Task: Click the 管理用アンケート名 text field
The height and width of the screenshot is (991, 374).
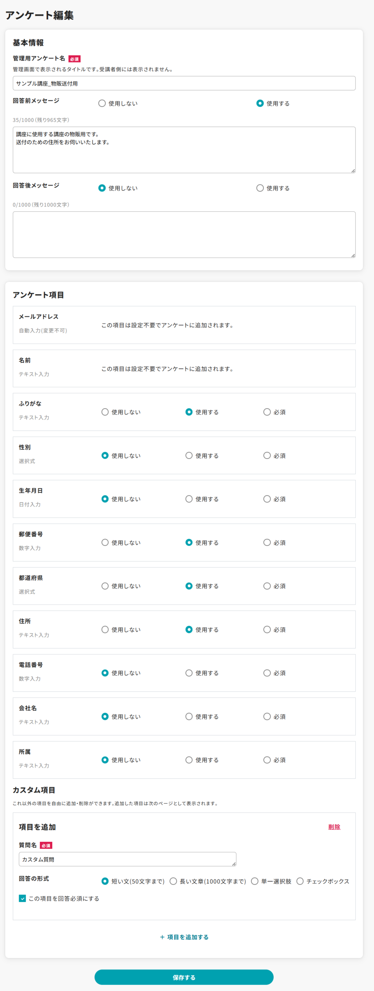Action: pos(184,83)
